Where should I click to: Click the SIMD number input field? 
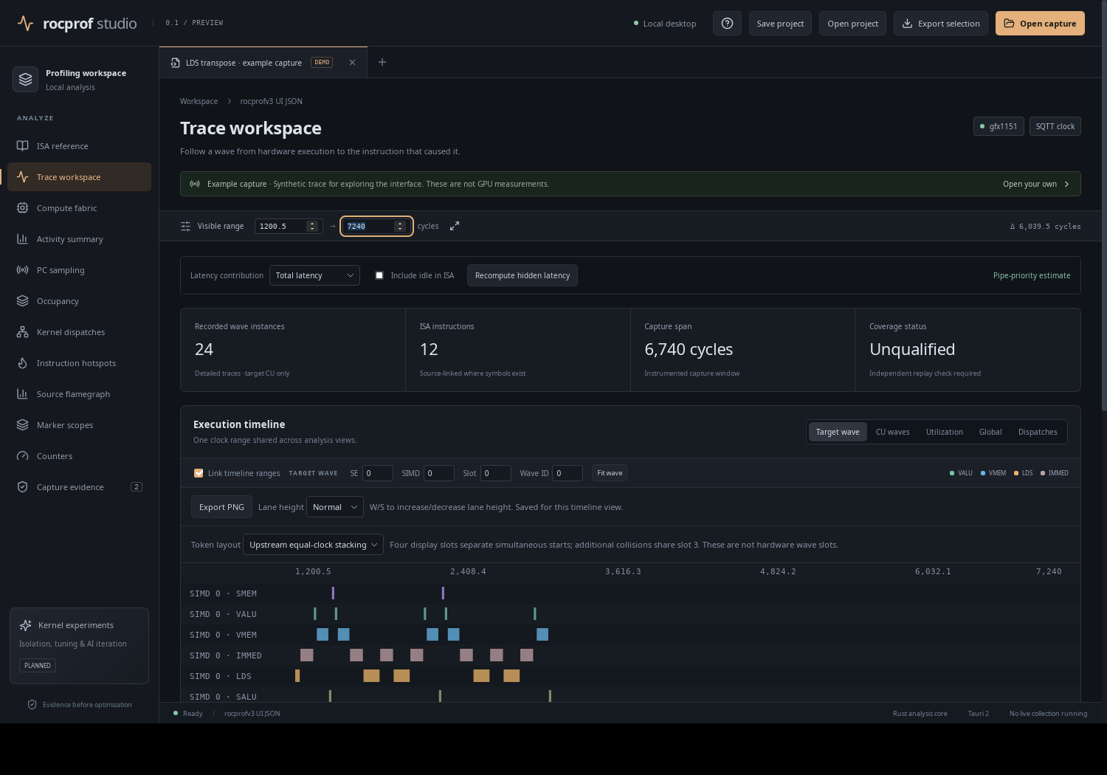(x=438, y=473)
